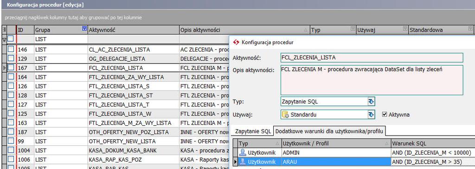Sort by Opis aktywności column header
The width and height of the screenshot is (475, 169).
(244, 30)
